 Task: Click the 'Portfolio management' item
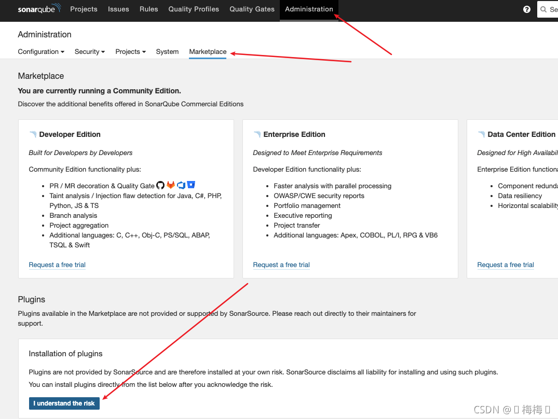(307, 206)
